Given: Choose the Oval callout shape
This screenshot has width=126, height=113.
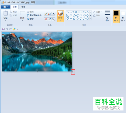Looking at the screenshot, I should tap(84, 19).
